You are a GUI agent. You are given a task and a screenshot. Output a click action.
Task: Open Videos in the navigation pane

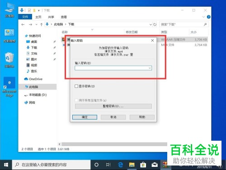[x=32, y=65]
